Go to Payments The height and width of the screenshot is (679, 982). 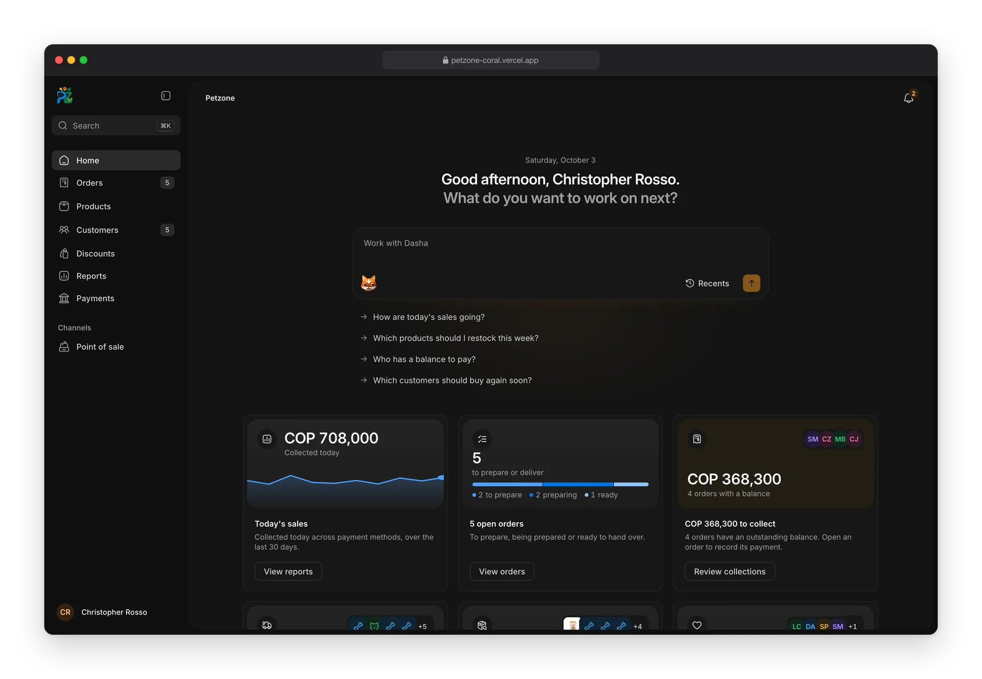(x=116, y=298)
